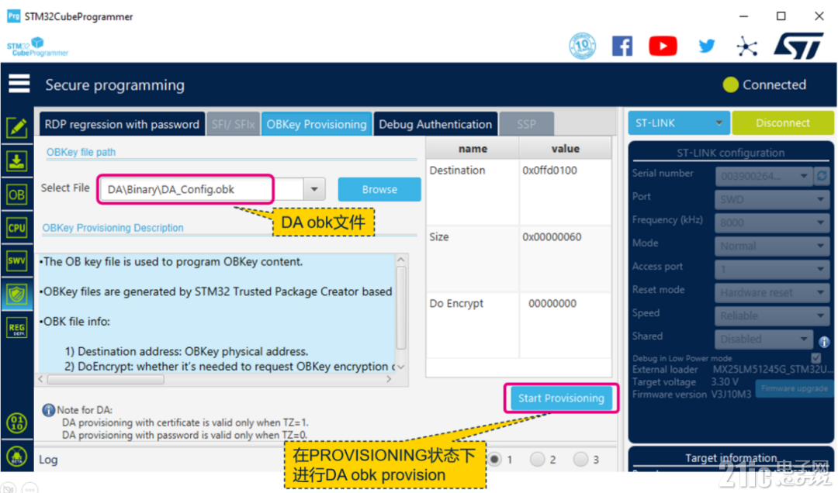Open Memory & file editing pencil icon
Image resolution: width=838 pixels, height=493 pixels.
(x=16, y=127)
